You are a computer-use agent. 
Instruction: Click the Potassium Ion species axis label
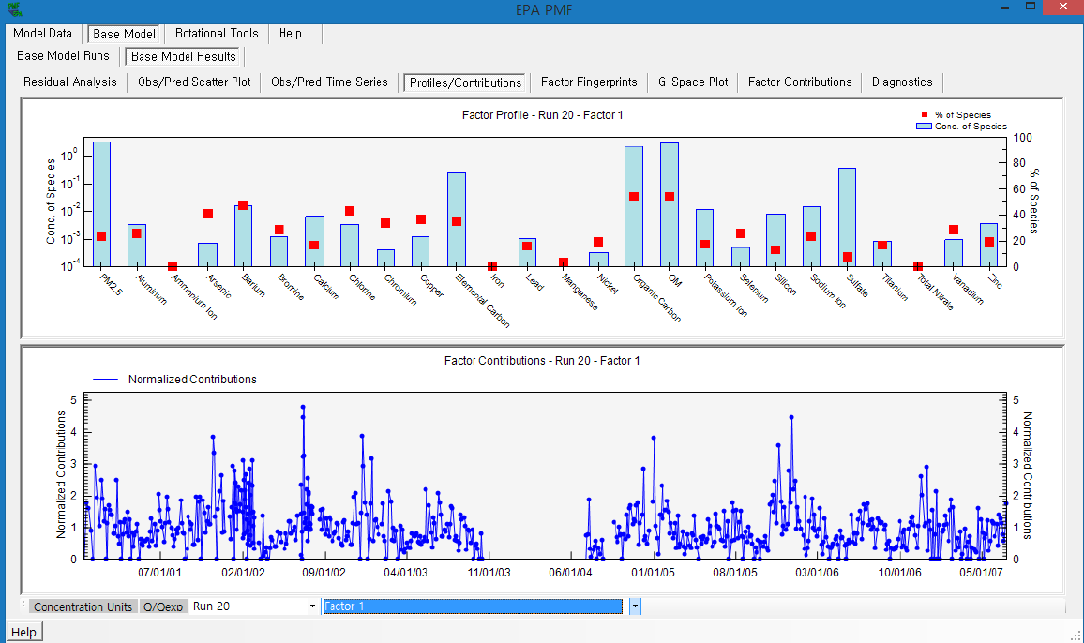(x=726, y=295)
